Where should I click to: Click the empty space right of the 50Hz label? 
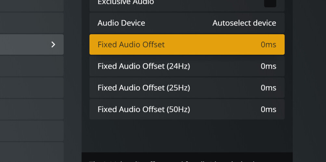coord(224,109)
